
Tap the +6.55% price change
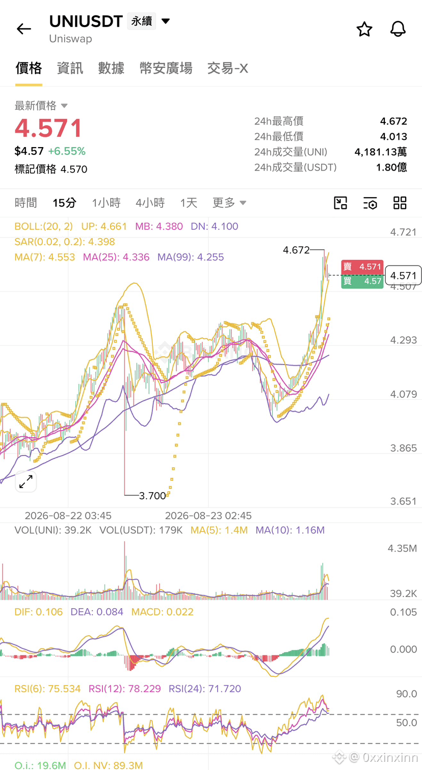67,151
